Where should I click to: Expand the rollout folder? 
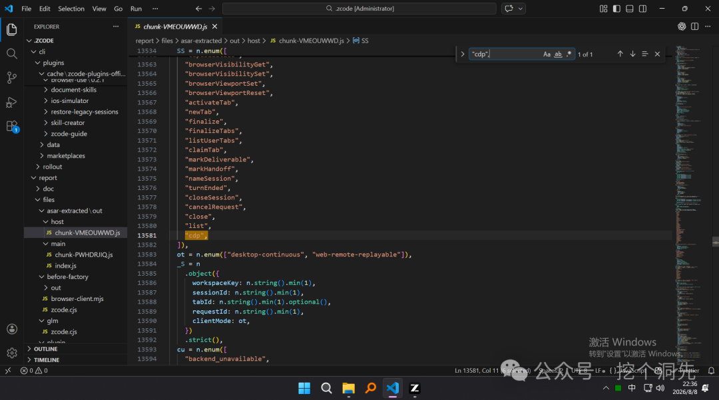[76, 167]
